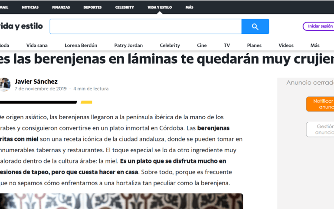Click the blue search magnifier button
Viewport: 334px width, 209px height.
[255, 26]
